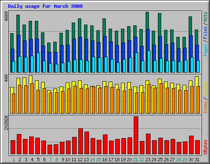Viewport: 210px width, 164px height.
Task: Click the 'Hits' legend label
Action: click(x=205, y=17)
